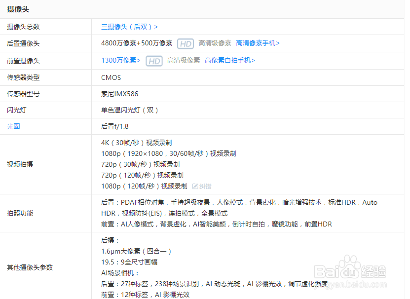Viewport: 410px width, 299px height.
Task: Select the 后置摄像头 row label
Action: pos(23,43)
